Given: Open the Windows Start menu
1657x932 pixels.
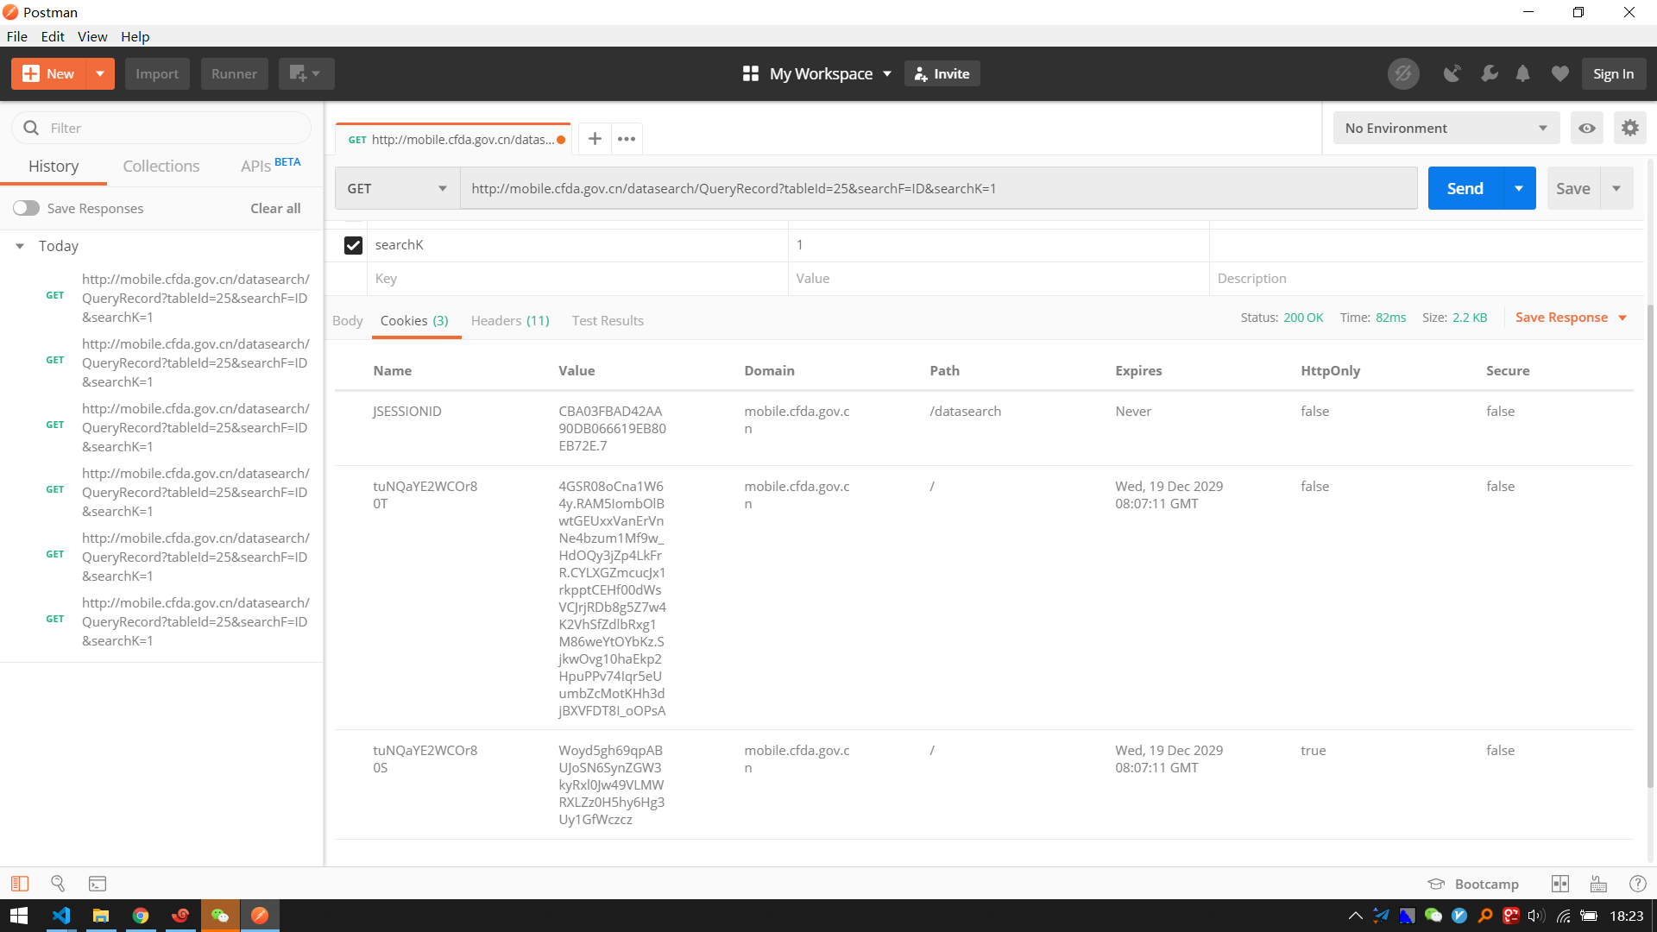Looking at the screenshot, I should (19, 916).
